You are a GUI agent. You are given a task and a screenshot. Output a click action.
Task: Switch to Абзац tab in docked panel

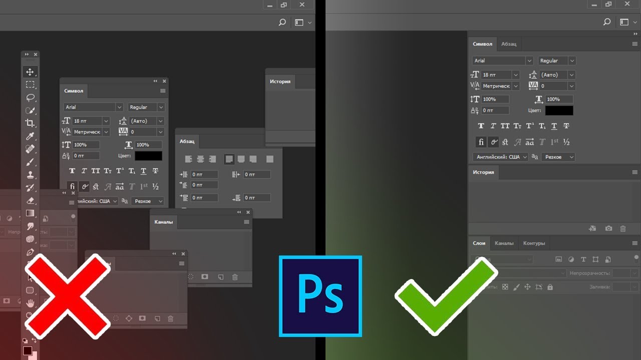click(509, 44)
